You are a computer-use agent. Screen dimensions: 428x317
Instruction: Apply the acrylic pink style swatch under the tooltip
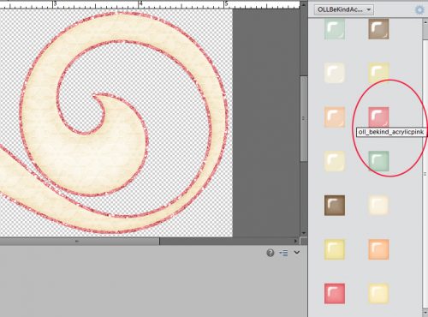(378, 117)
